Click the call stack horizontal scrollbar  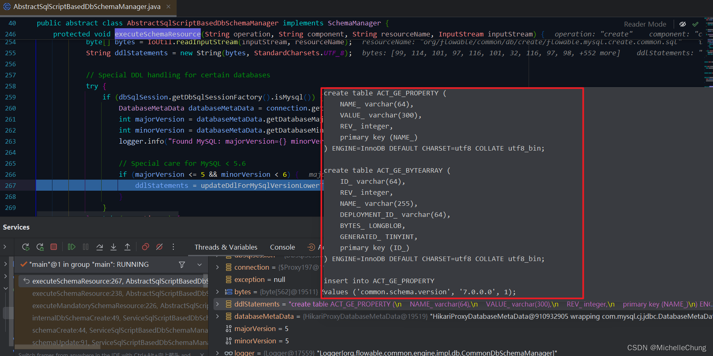coord(57,347)
